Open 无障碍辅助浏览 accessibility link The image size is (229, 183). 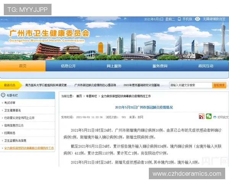click(x=214, y=19)
